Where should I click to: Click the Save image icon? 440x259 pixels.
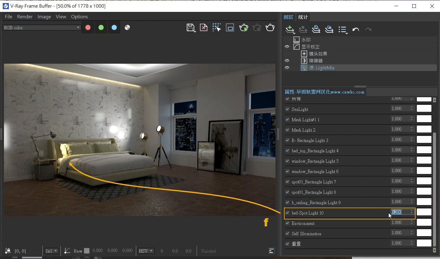pos(191,28)
